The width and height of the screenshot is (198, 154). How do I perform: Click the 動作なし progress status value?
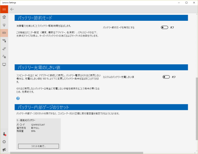pos(35,128)
